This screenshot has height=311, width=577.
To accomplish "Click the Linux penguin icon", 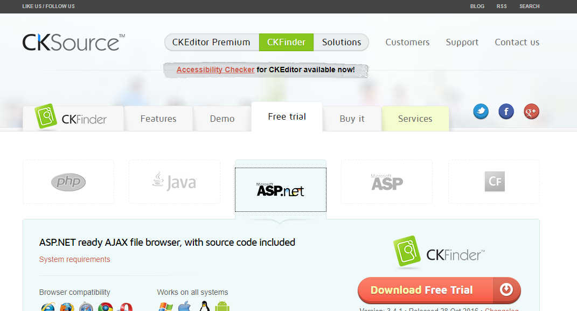I will pos(204,306).
